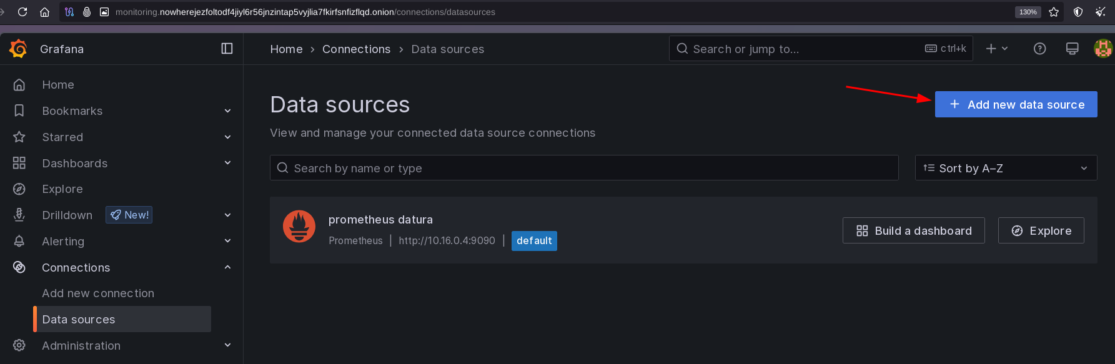
Task: Open the help question mark icon
Action: point(1039,49)
